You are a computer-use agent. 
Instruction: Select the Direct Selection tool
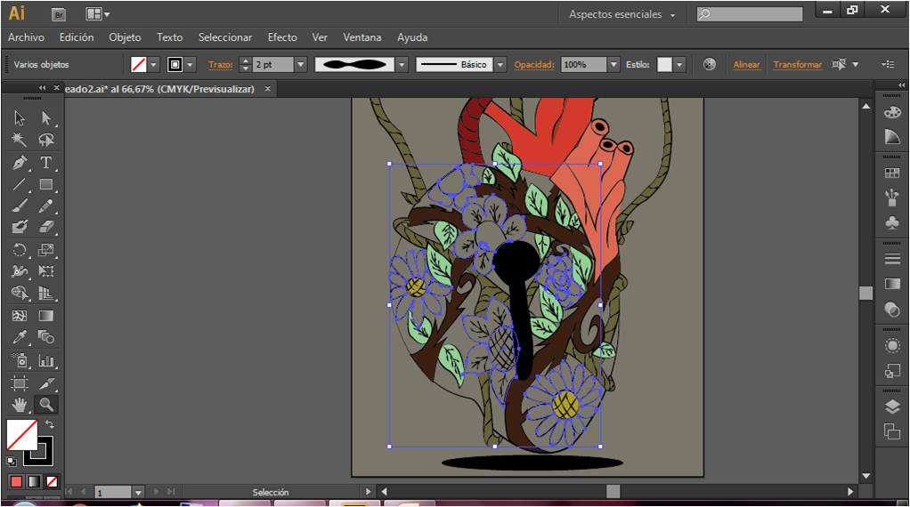pos(46,118)
